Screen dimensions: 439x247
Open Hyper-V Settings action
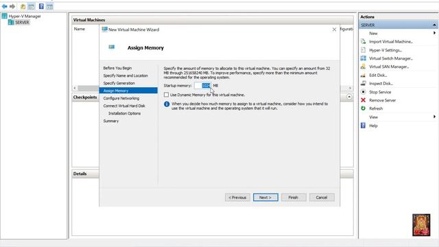pos(385,50)
